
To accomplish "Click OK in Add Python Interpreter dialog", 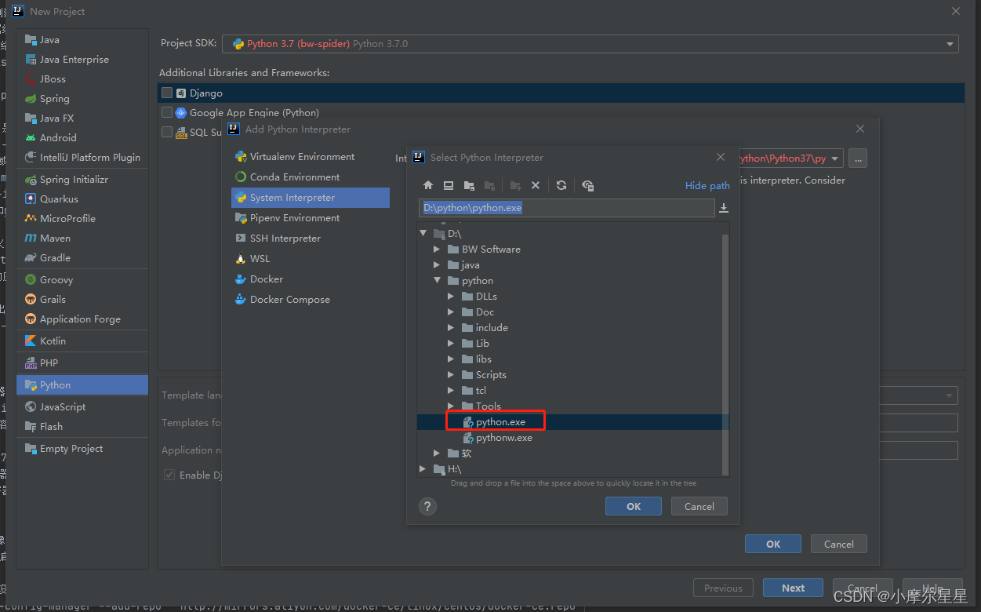I will click(773, 545).
